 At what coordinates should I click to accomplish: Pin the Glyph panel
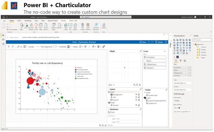(x=140, y=51)
